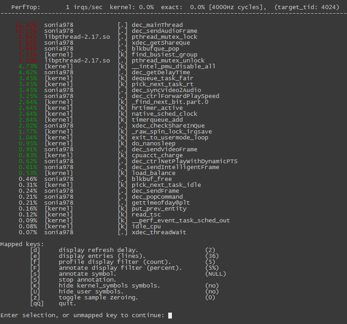Select timerqueue_add symbol

coord(157,120)
